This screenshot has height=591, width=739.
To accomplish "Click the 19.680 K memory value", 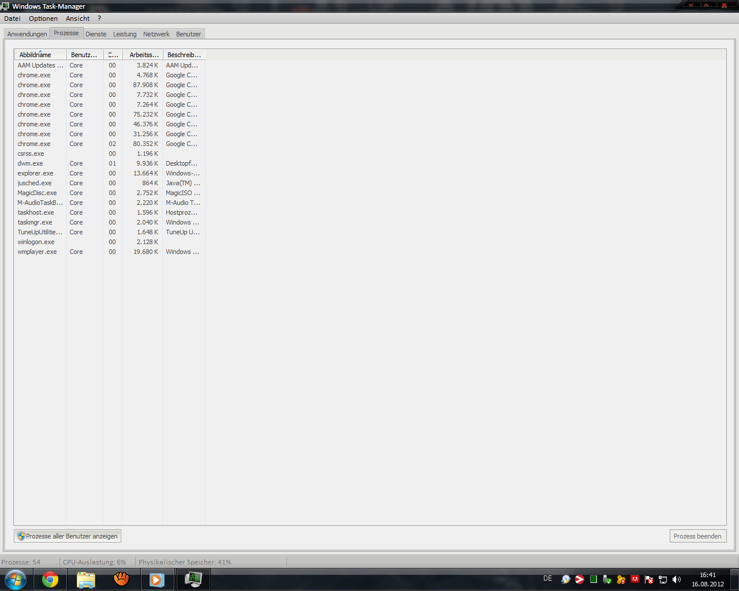I will pyautogui.click(x=145, y=252).
